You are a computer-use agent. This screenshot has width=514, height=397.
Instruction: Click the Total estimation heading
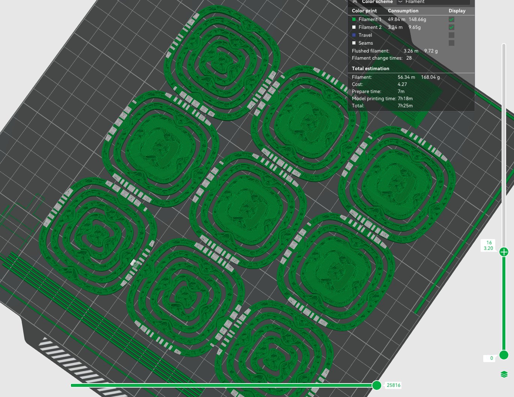click(370, 68)
